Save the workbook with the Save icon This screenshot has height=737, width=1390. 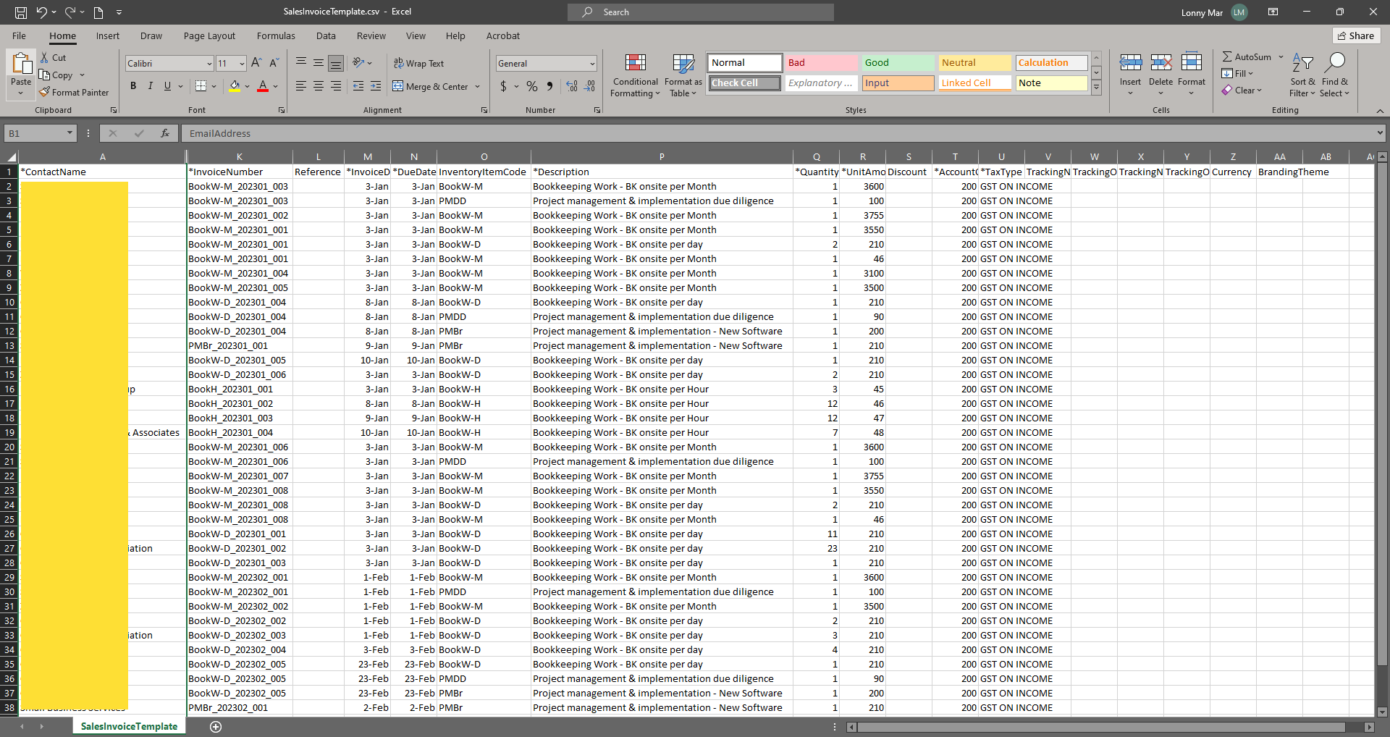[21, 12]
